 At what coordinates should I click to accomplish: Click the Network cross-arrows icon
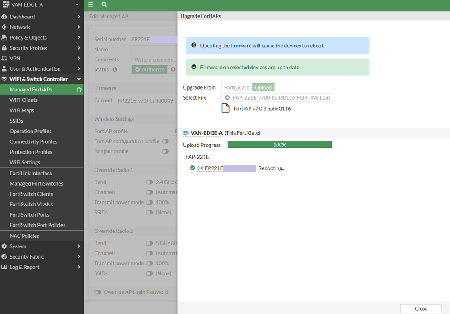tap(4, 27)
